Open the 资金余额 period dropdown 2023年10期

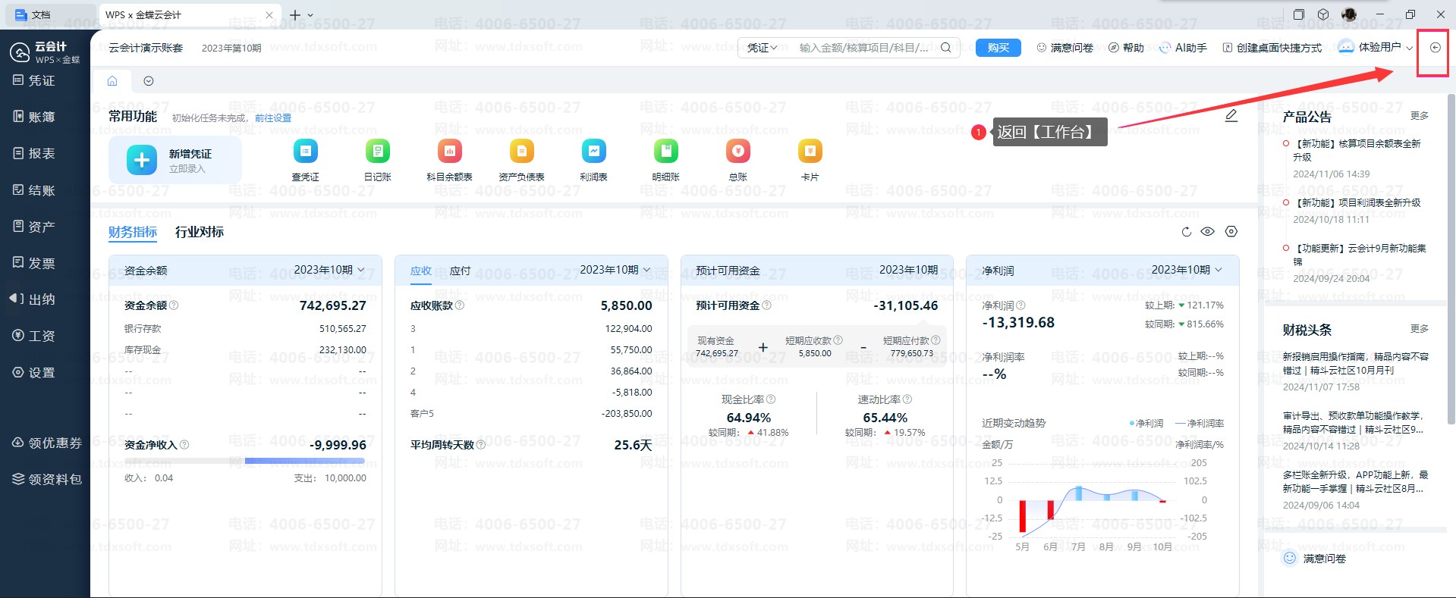point(329,270)
